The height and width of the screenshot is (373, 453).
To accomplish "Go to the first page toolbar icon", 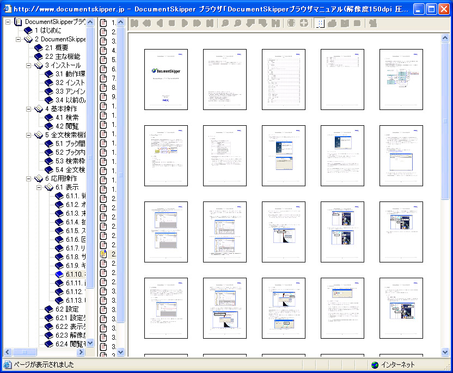I will [134, 23].
